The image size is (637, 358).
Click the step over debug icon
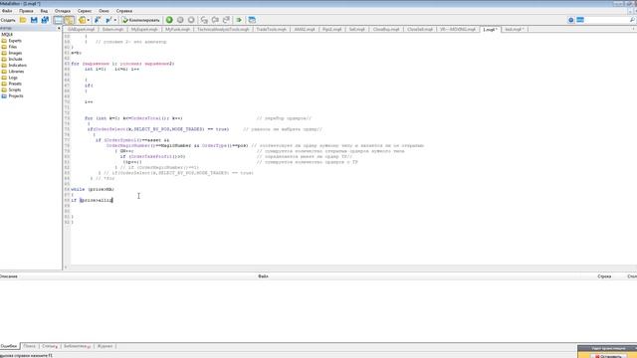tap(215, 20)
